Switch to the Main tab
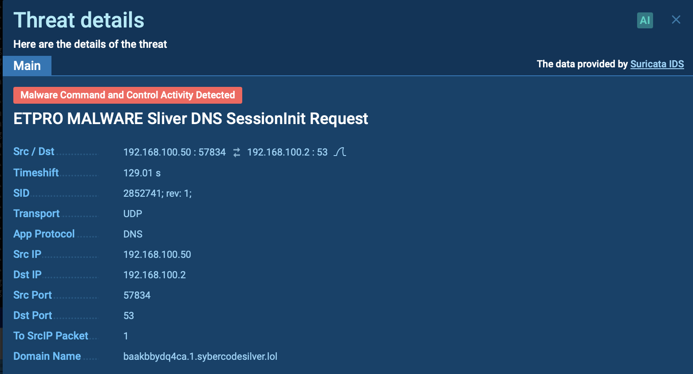This screenshot has height=374, width=693. 27,66
